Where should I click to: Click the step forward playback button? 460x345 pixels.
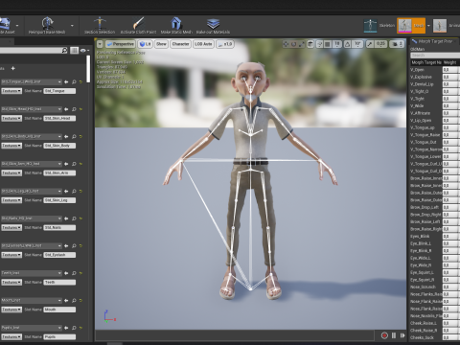pos(402,335)
